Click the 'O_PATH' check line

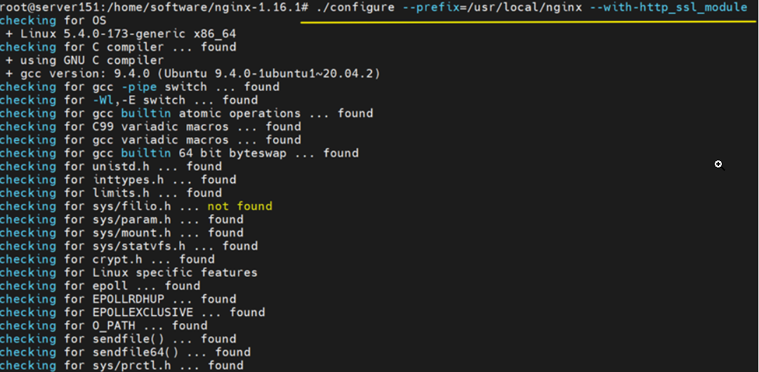(103, 326)
